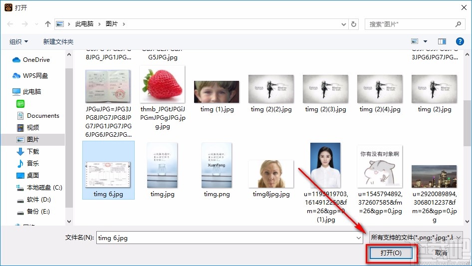Refresh the folder listing
472x266 pixels.
coord(354,24)
